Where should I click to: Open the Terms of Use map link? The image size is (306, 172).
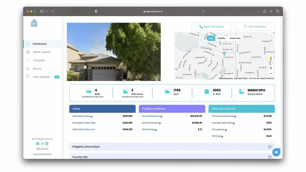254,78
